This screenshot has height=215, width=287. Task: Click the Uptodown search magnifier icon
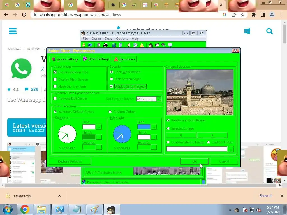click(269, 31)
